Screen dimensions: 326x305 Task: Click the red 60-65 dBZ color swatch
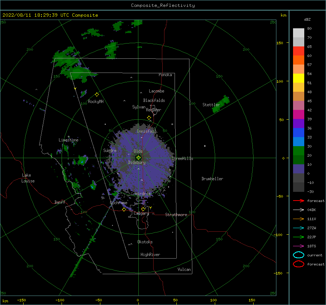(x=298, y=51)
